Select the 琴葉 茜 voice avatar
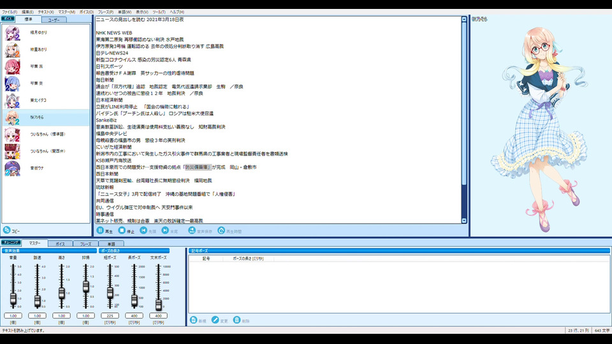 point(13,67)
